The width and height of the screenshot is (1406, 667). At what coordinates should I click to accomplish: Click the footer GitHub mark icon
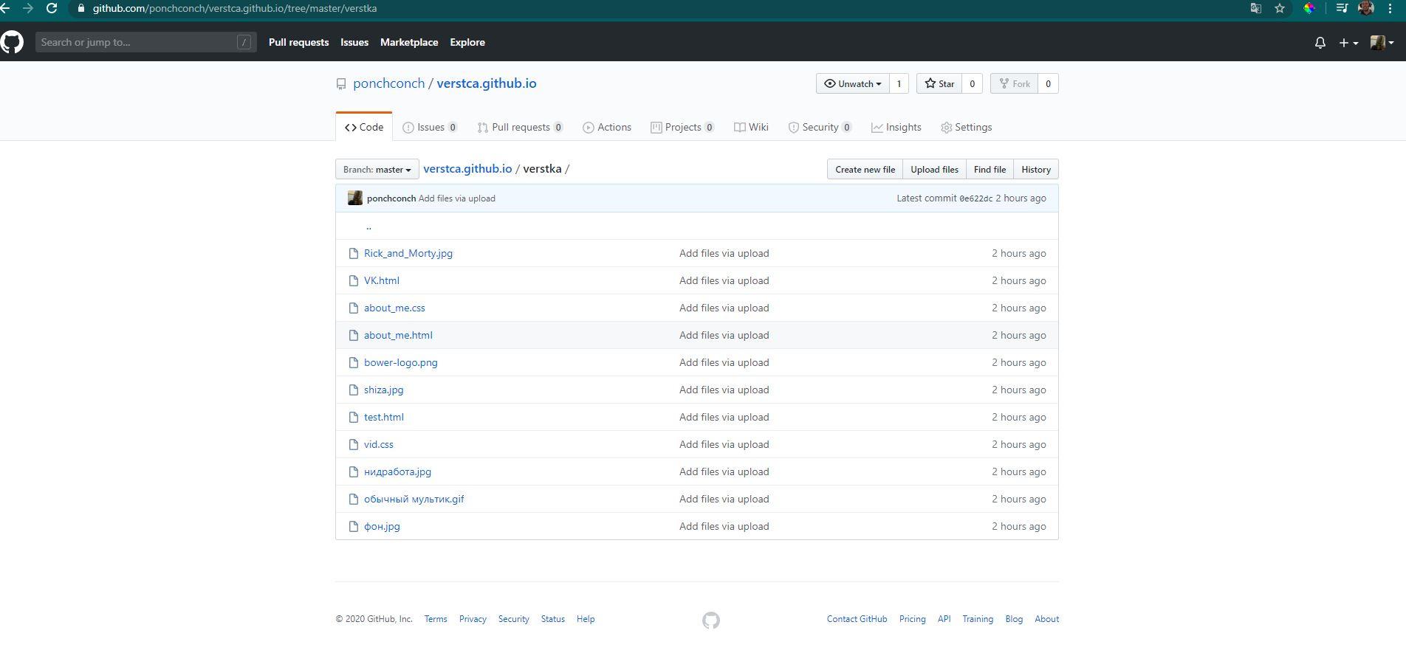click(x=711, y=621)
